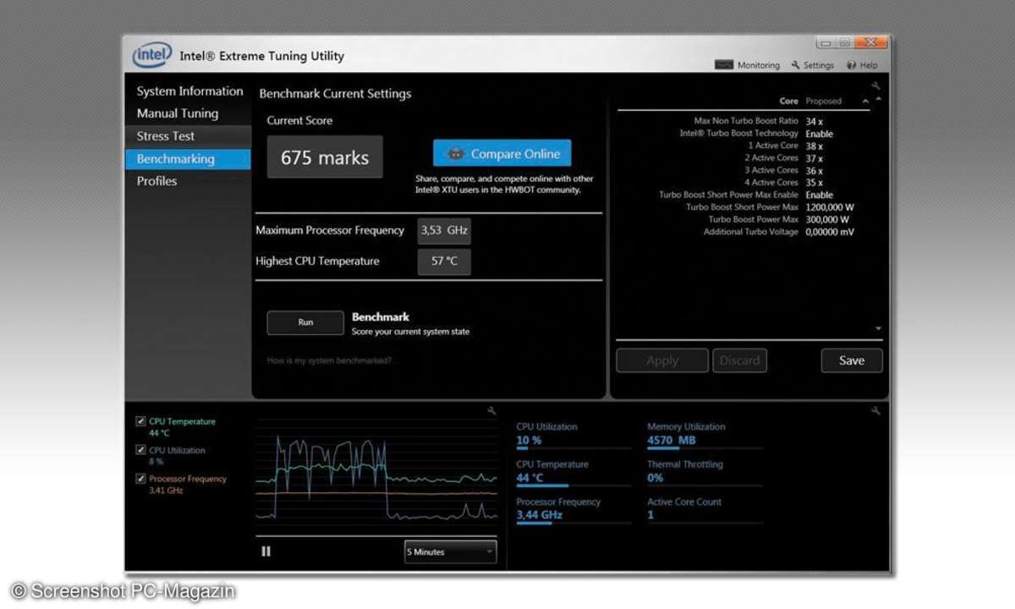The height and width of the screenshot is (609, 1015).
Task: Click the 3 Active Cores value 36 x
Action: 815,171
